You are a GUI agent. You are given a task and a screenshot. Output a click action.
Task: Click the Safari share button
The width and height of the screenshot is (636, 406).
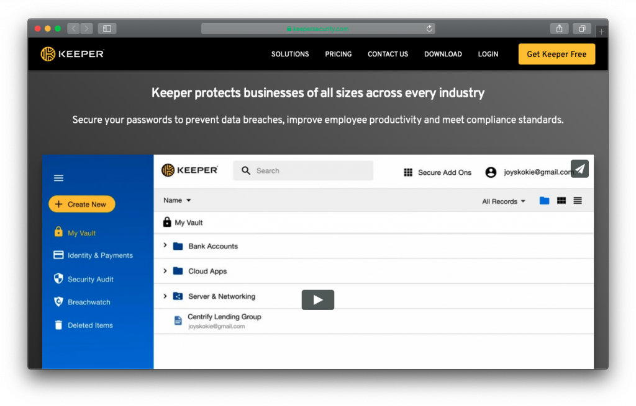(560, 29)
